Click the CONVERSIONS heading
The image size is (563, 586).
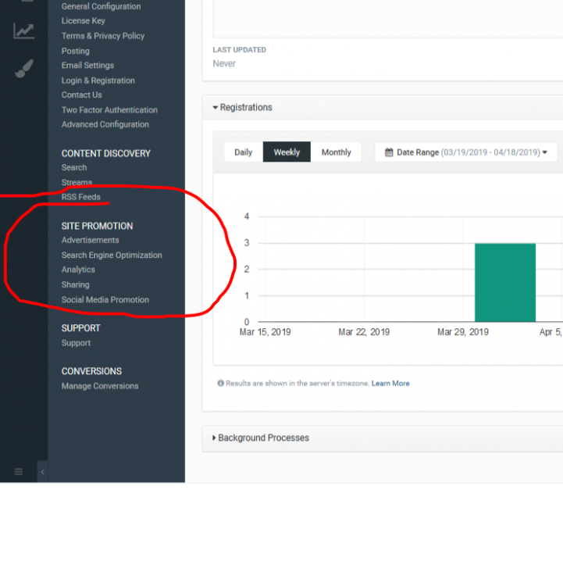click(91, 371)
